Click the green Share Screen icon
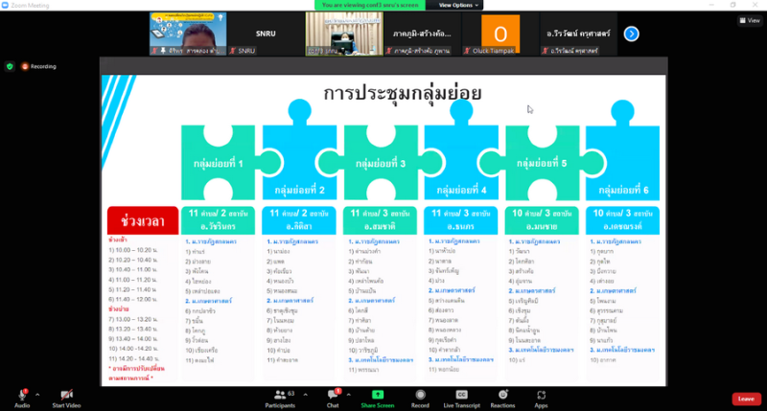 tap(379, 394)
